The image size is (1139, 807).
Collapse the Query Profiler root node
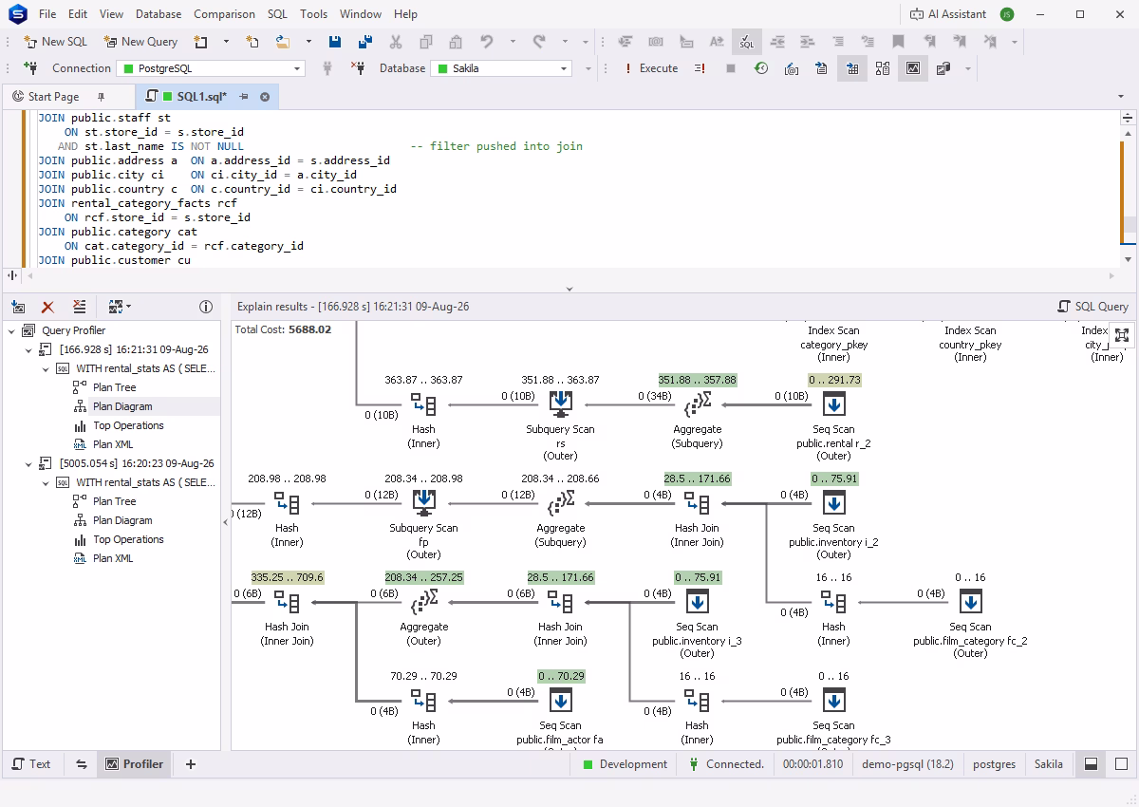pyautogui.click(x=12, y=330)
